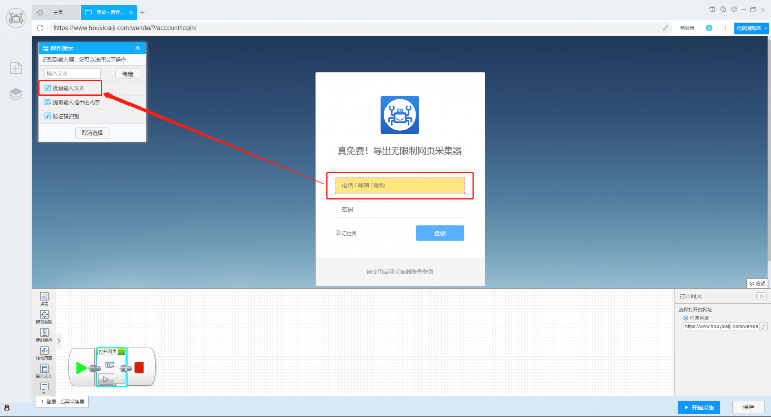Open the stacked layers icon in sidebar
Image resolution: width=771 pixels, height=417 pixels.
coord(16,94)
